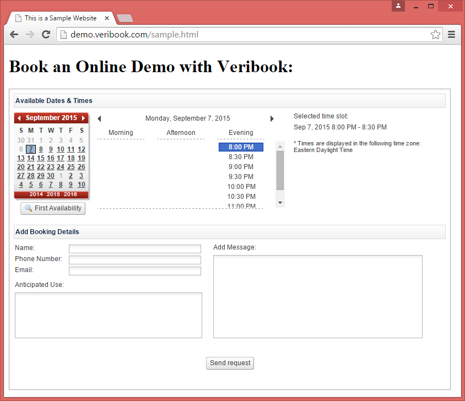Focus the Name input field
The width and height of the screenshot is (465, 401).
[135, 249]
